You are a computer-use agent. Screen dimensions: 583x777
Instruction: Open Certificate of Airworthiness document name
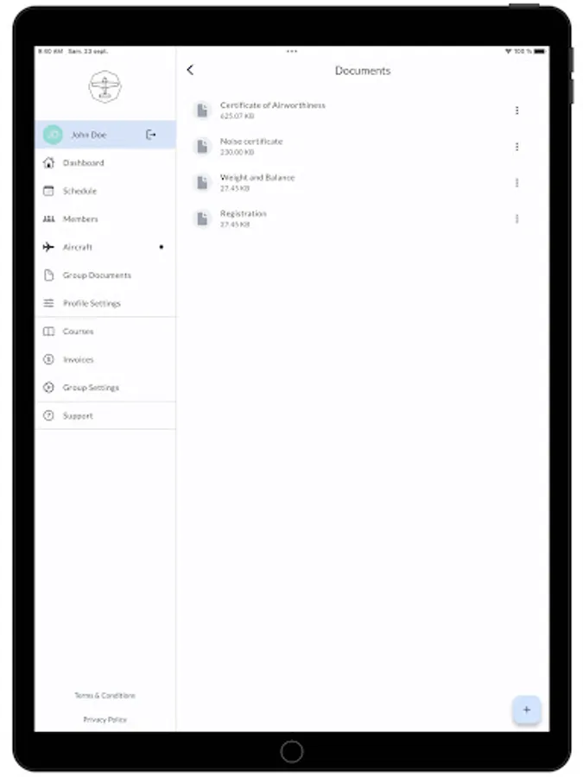click(x=273, y=105)
